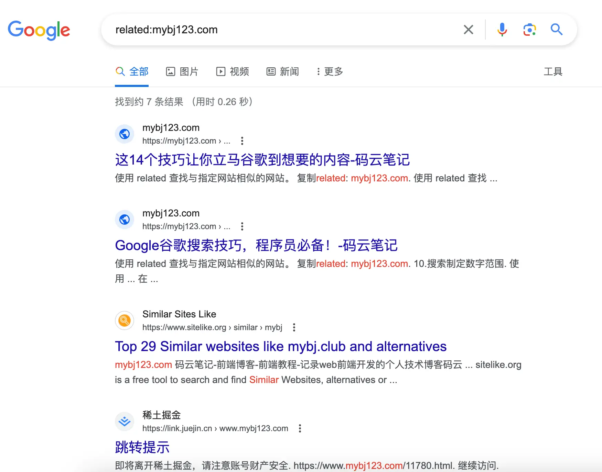Click the orange Similar Sites Like favicon
Screen dimensions: 602x472
click(x=125, y=320)
